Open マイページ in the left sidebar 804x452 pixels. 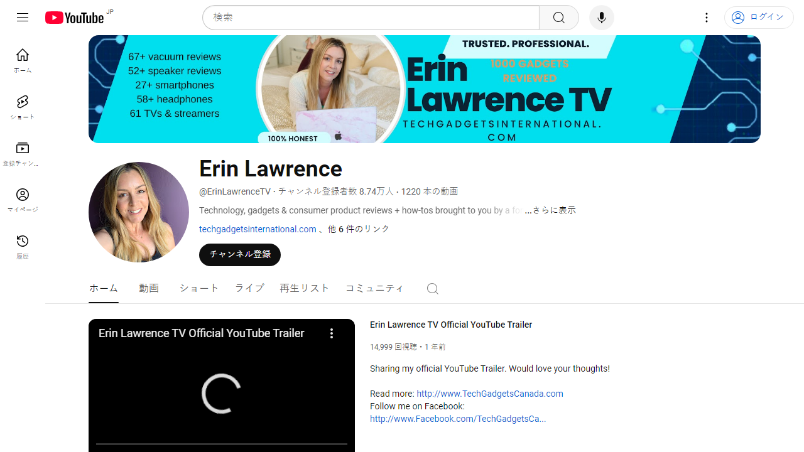[x=23, y=200]
